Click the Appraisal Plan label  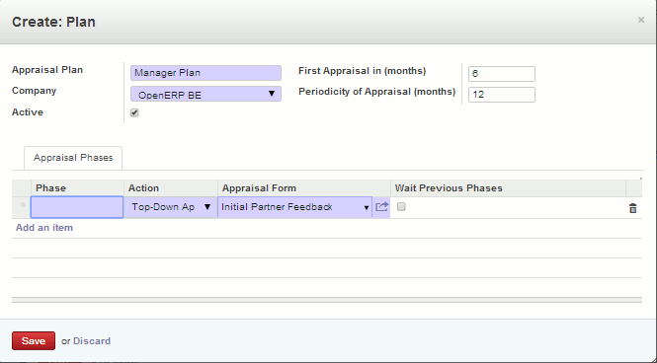[47, 70]
